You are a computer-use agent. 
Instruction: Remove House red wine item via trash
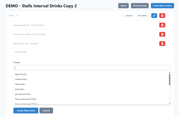coord(162,34)
